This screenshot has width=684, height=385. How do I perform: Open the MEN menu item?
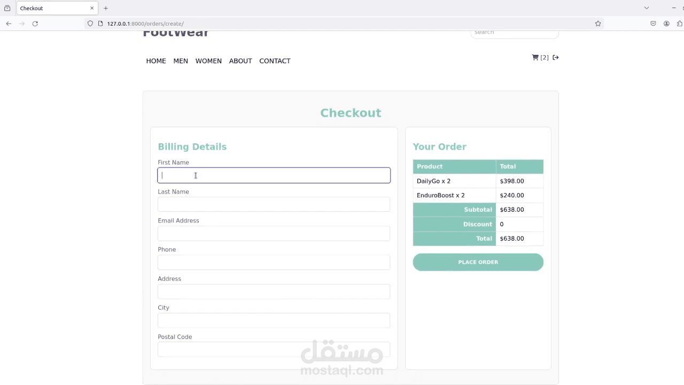coord(181,61)
